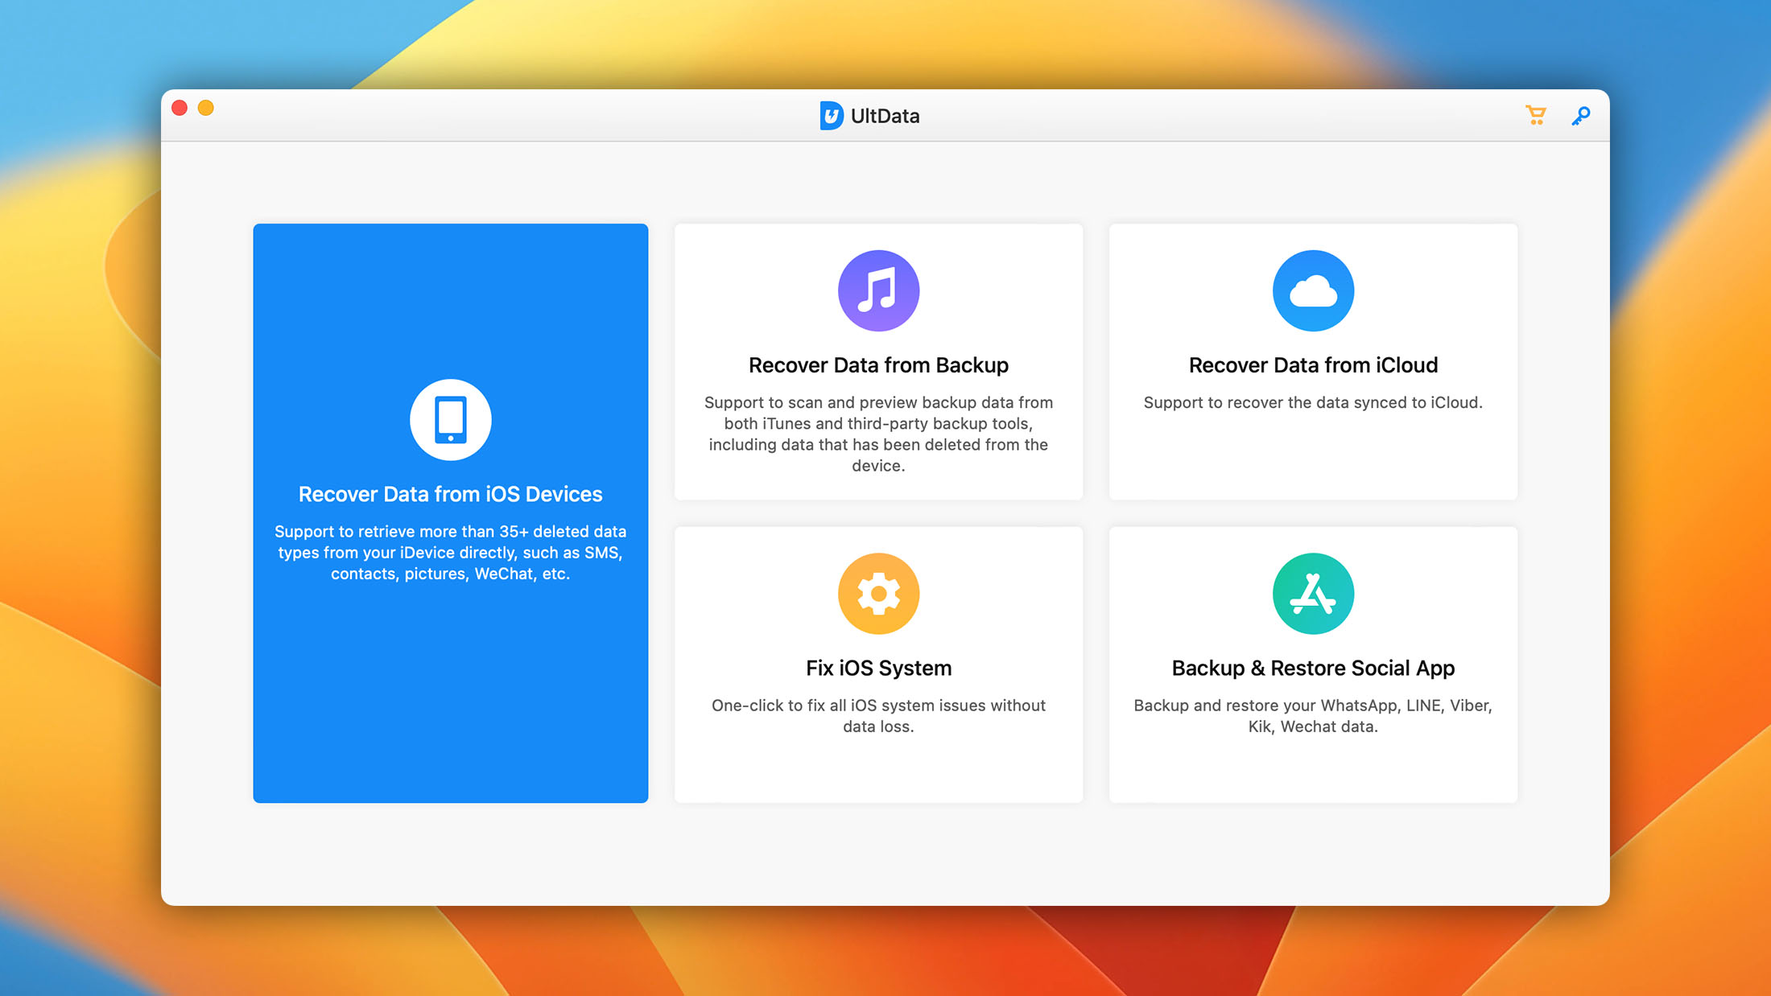This screenshot has width=1771, height=996.
Task: Click the UltData logo icon in title bar
Action: click(832, 116)
